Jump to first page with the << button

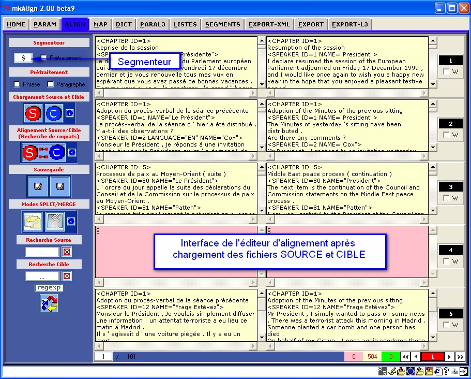click(405, 357)
